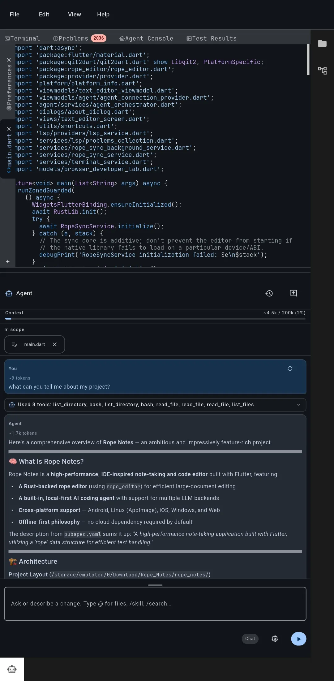Viewport: 334px width, 681px height.
Task: Send the message with play button
Action: tap(299, 639)
